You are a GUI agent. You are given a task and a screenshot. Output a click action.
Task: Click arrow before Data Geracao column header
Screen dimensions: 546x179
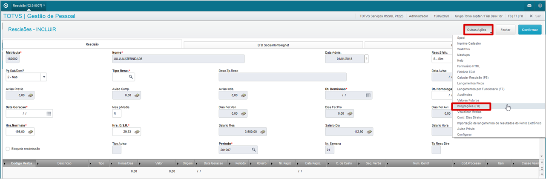197,163
